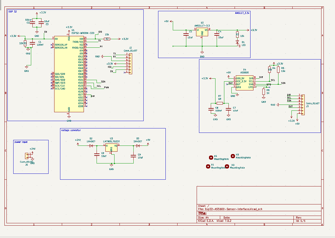This screenshot has height=238, width=335.
Task: Click the 'LM7805_TO220' value text
Action: [x=111, y=141]
